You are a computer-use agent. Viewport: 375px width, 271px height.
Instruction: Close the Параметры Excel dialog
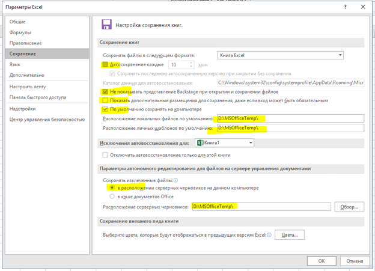click(363, 7)
